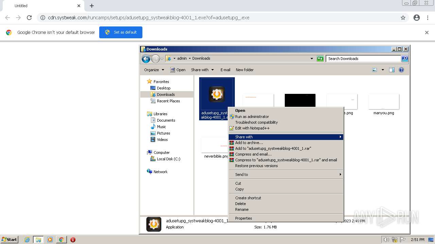Viewport: 435px width, 244px height.
Task: Choose Troubleshoot compatibility
Action: [286, 122]
